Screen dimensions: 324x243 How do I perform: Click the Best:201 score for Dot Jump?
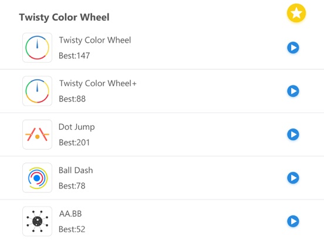(74, 143)
